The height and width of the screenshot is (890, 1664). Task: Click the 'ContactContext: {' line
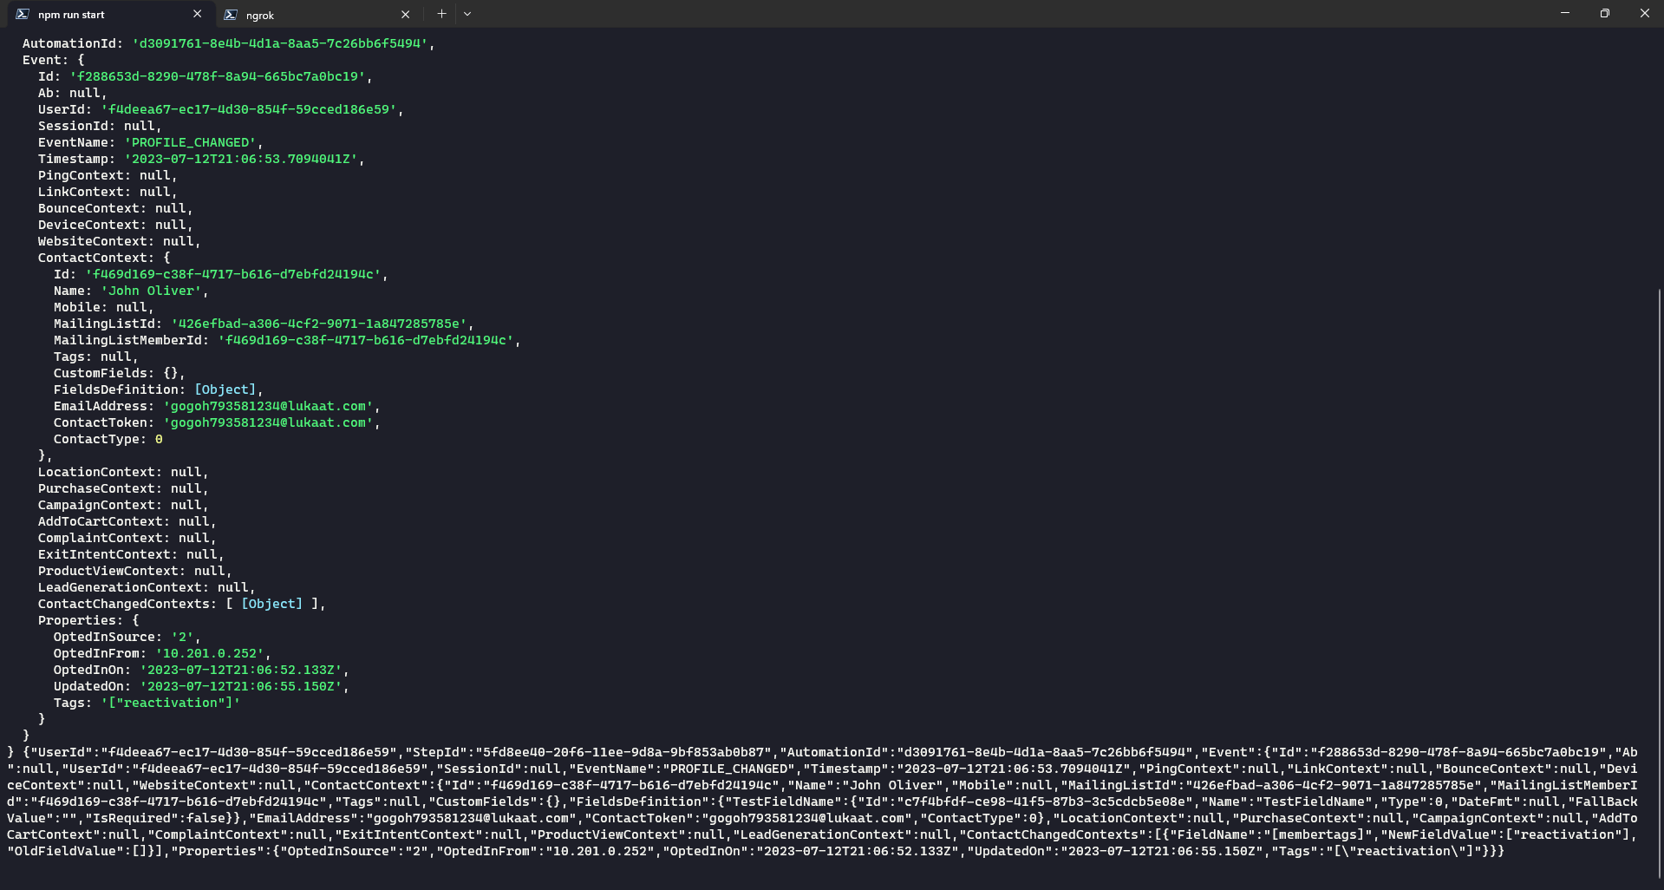pos(104,258)
